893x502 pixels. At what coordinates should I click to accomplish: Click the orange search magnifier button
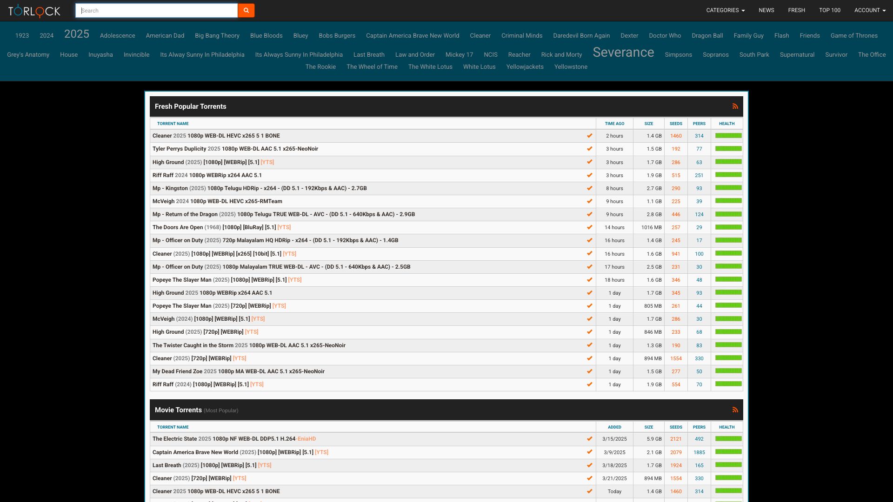246,10
